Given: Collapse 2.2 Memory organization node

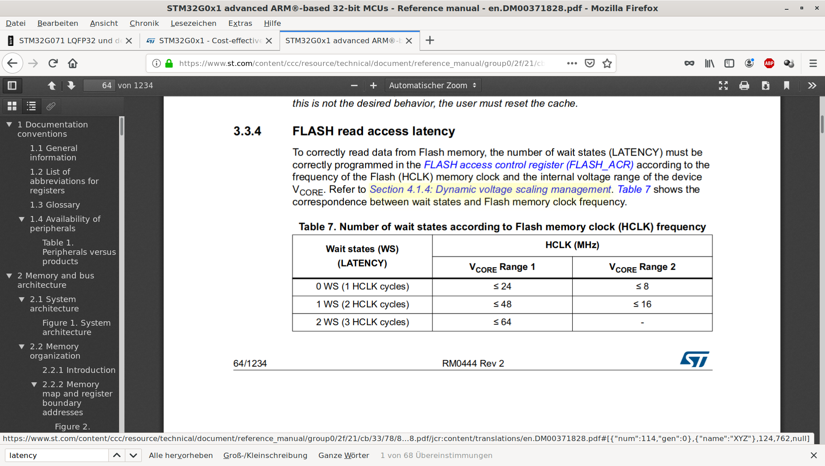Looking at the screenshot, I should 21,346.
